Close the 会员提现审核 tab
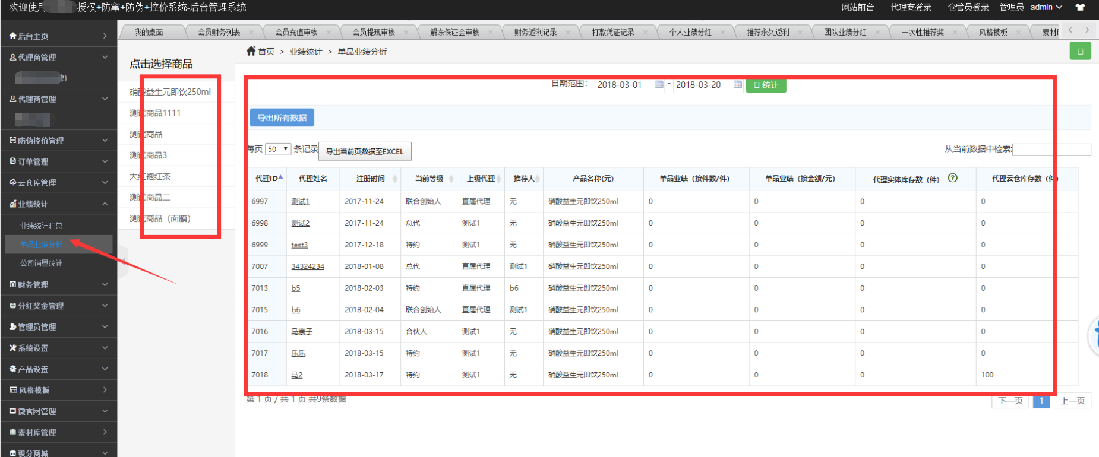 [406, 33]
